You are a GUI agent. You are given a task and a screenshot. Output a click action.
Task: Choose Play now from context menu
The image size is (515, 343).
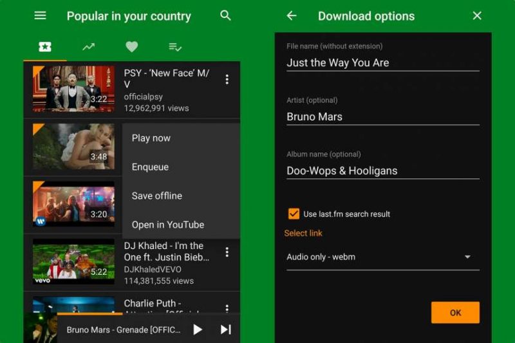coord(151,138)
